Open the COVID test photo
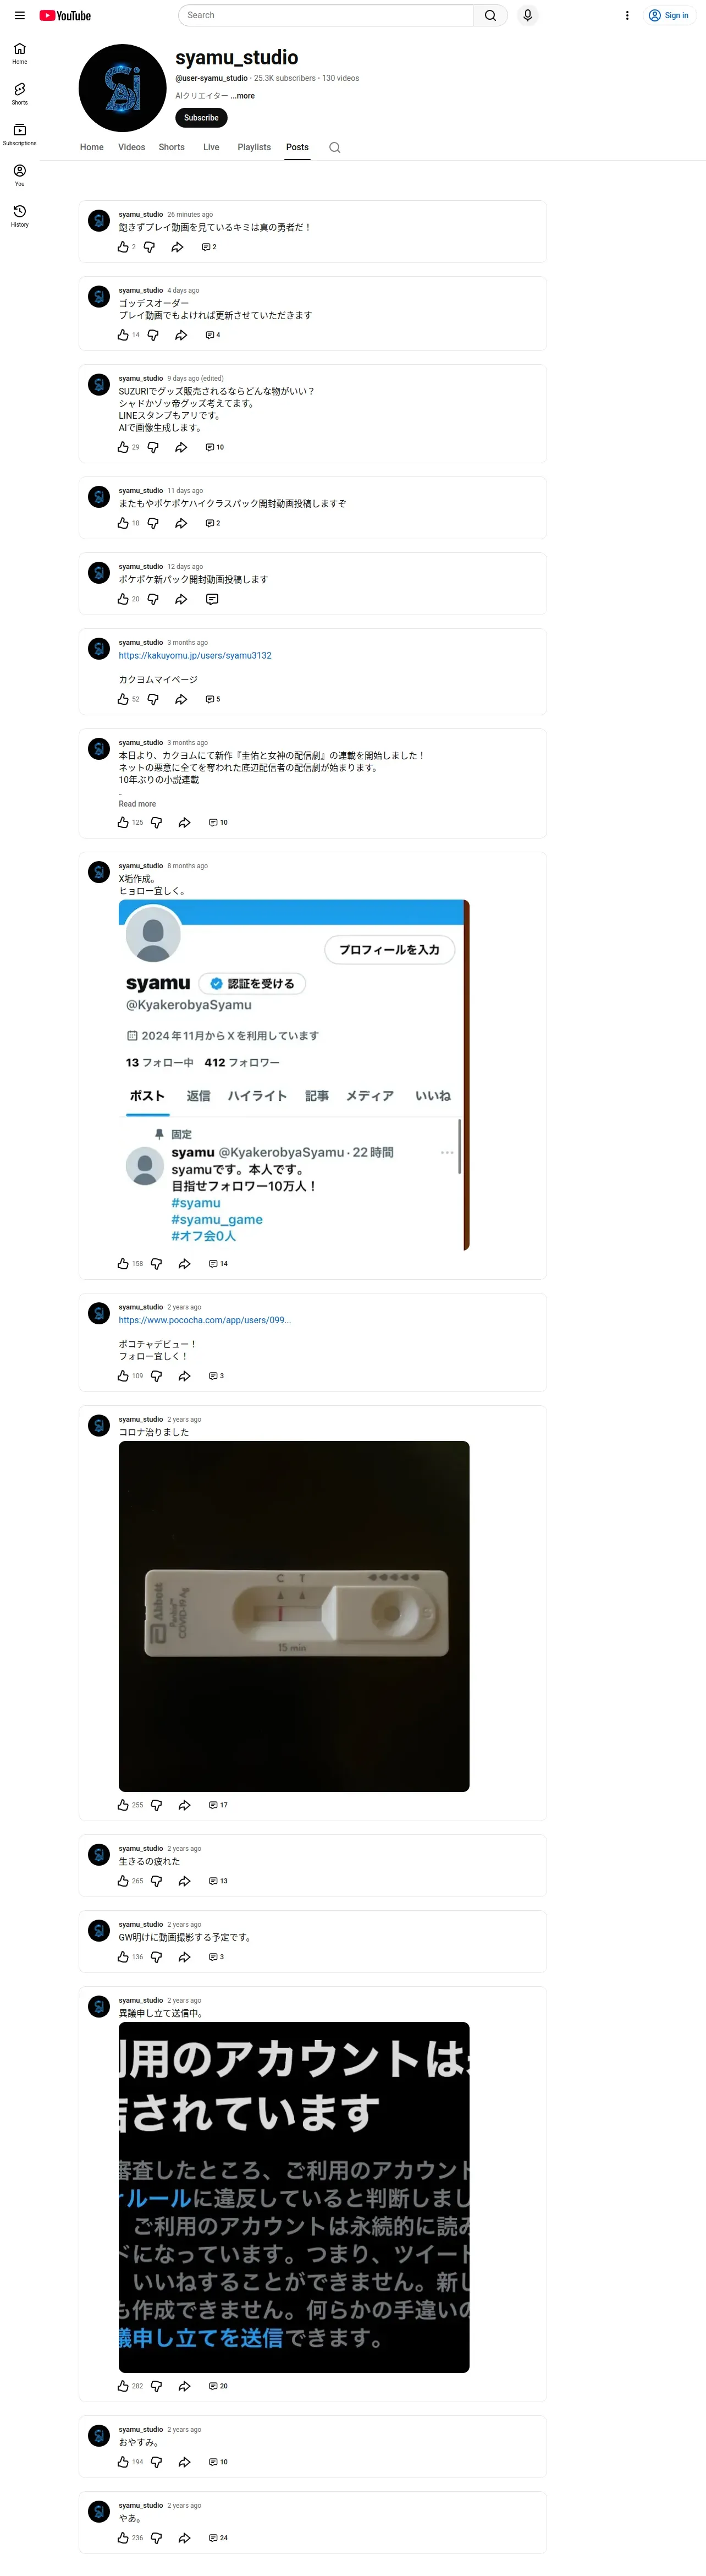The image size is (706, 2576). pos(294,1616)
